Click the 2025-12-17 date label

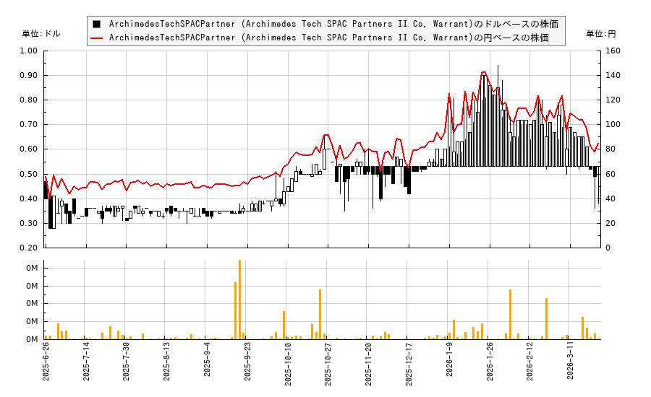pyautogui.click(x=409, y=365)
